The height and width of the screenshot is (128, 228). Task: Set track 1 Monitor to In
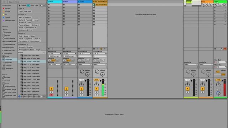point(50,60)
